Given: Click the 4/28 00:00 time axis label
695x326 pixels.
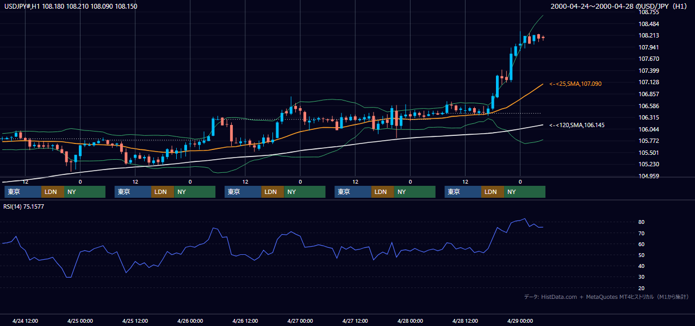Looking at the screenshot, I should [x=410, y=321].
